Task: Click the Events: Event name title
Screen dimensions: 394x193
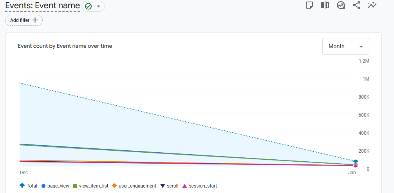Action: [x=42, y=6]
